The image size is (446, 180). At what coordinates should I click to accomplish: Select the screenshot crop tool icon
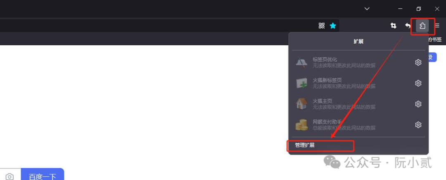click(x=394, y=26)
